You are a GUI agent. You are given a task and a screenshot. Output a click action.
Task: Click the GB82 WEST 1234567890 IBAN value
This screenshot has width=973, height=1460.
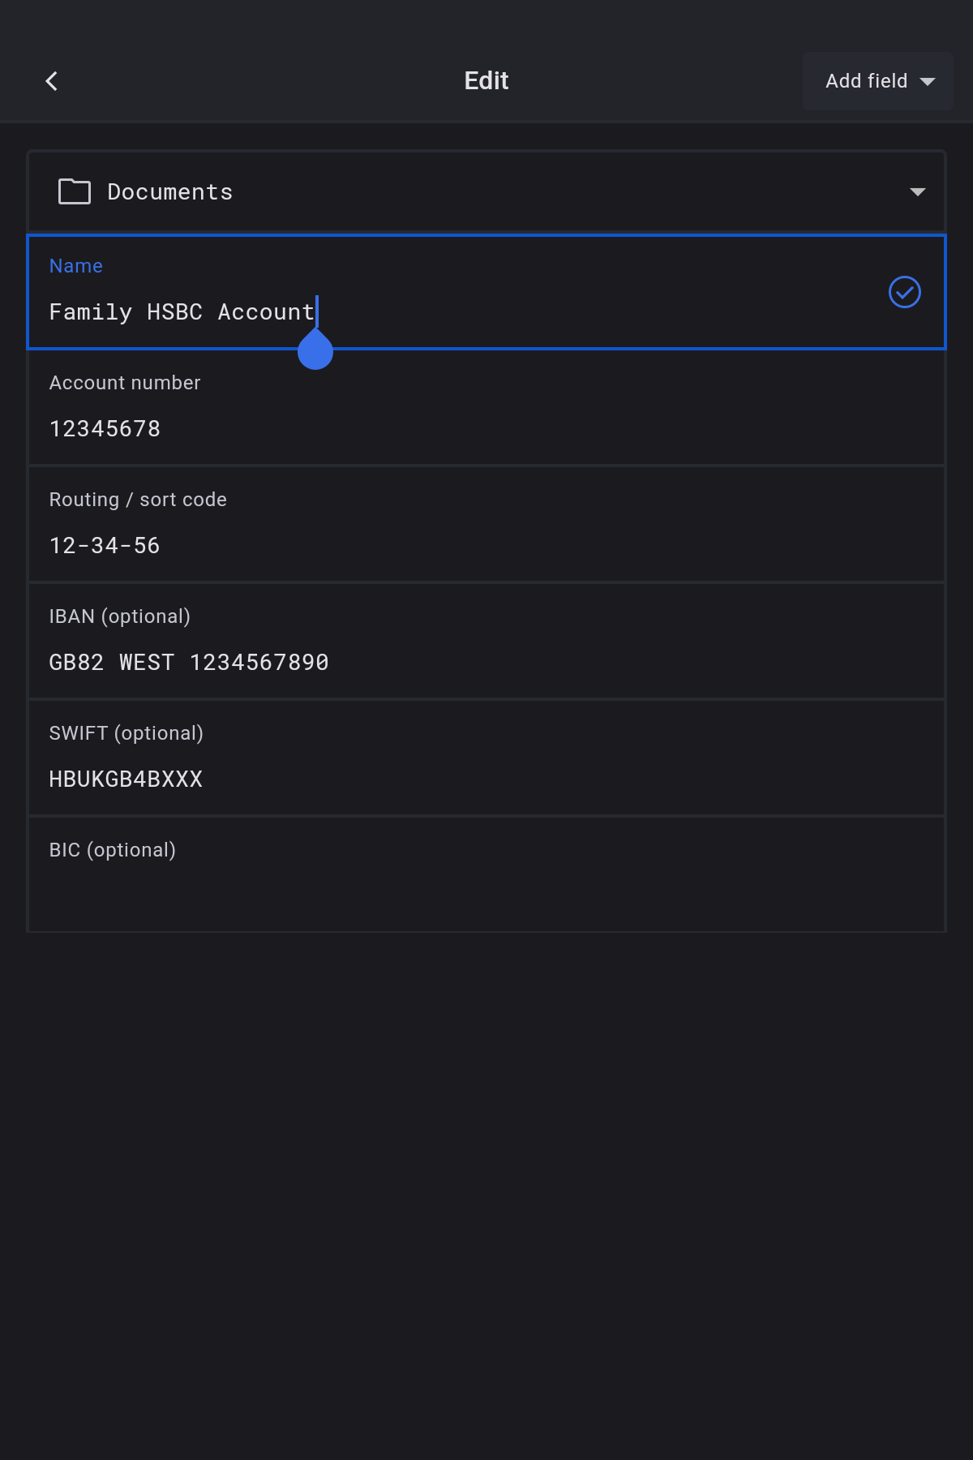(189, 663)
